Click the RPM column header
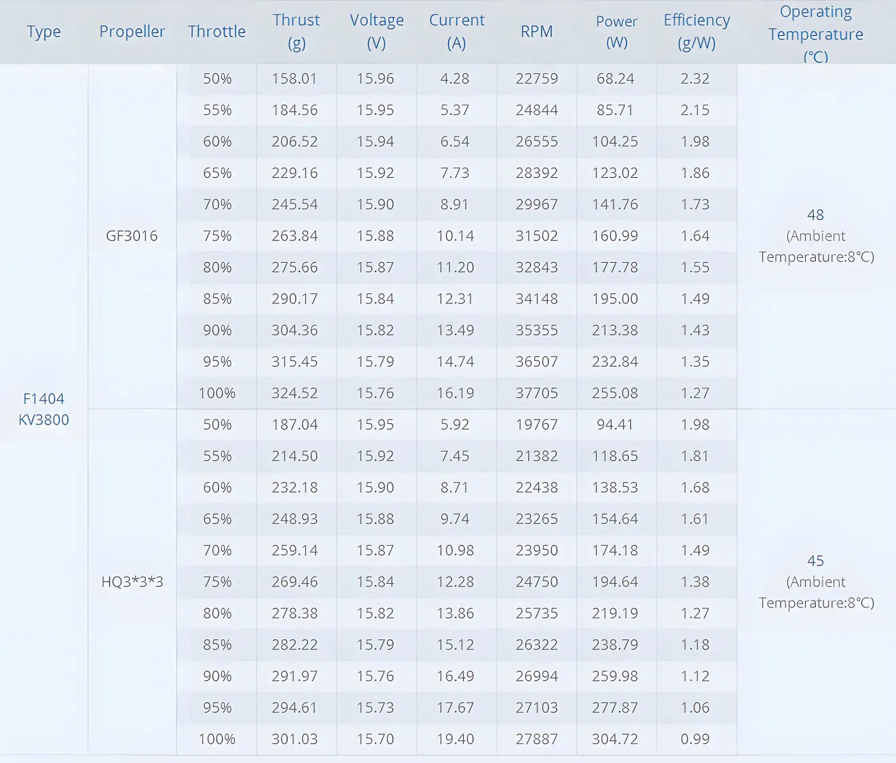Image resolution: width=896 pixels, height=763 pixels. 537,31
